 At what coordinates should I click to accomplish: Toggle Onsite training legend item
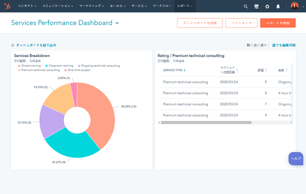pos(30,66)
